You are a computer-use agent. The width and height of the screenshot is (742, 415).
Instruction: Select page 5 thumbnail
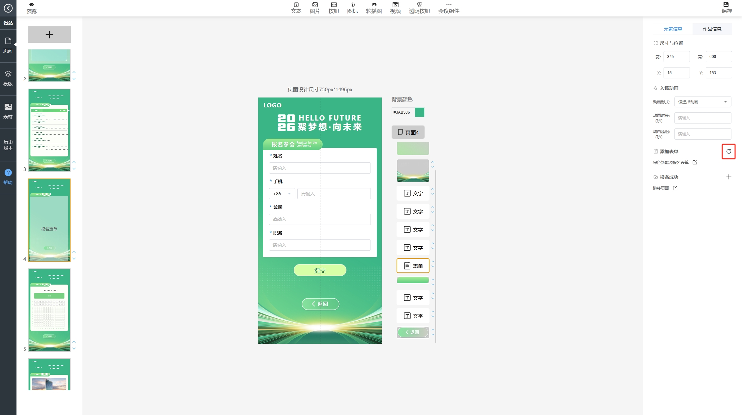pos(49,310)
